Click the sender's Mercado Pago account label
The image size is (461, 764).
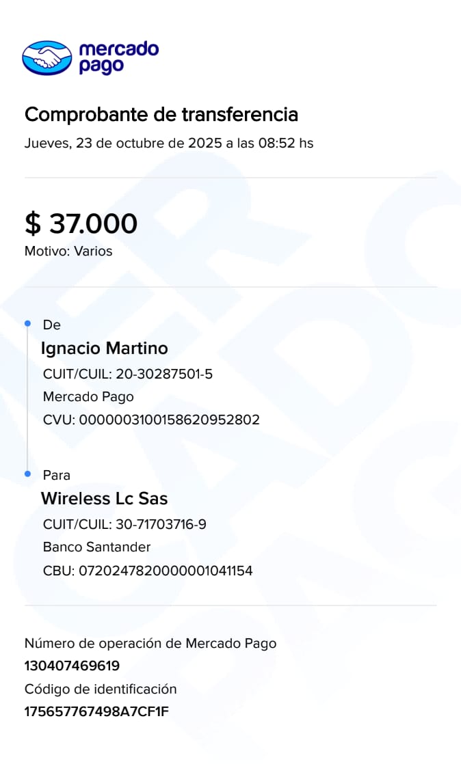88,397
